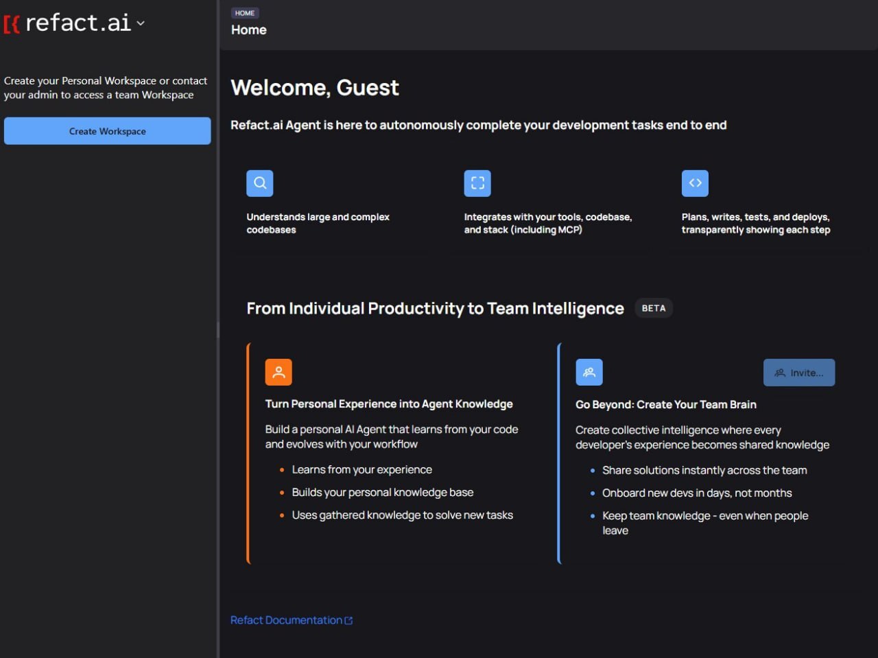Screen dimensions: 878x658
Task: Click 'Plans, writes, tests, and deploys' text
Action: [756, 224]
